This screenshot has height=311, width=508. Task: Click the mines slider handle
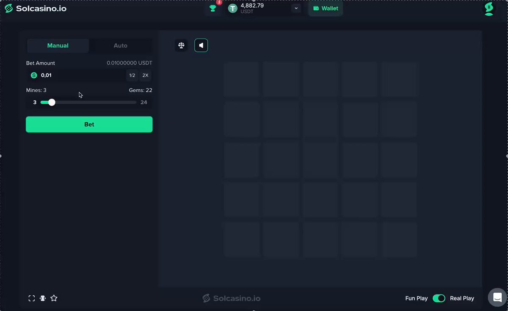(x=52, y=102)
